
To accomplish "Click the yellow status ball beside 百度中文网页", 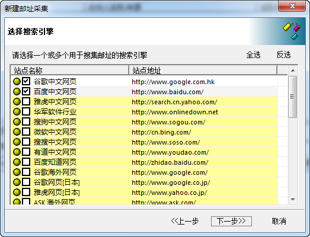I will (17, 91).
